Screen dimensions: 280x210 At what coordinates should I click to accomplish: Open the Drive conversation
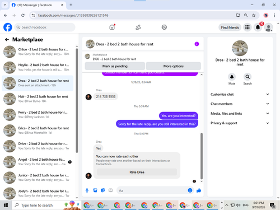(38, 146)
